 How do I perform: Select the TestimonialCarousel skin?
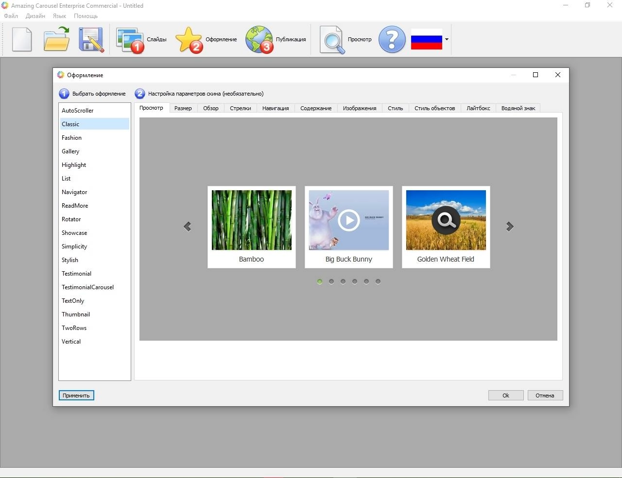point(95,287)
